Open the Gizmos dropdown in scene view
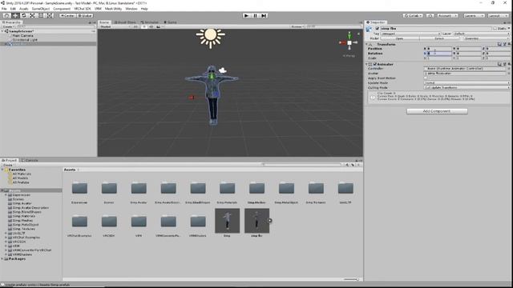The width and height of the screenshot is (513, 288). (297, 26)
